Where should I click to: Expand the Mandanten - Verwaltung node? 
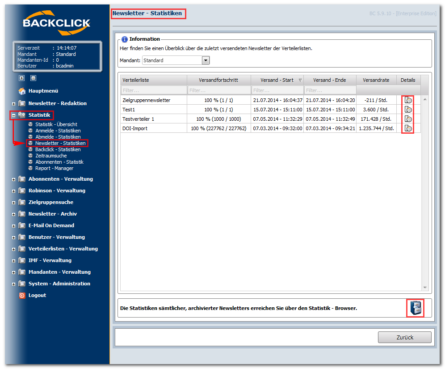coord(13,272)
